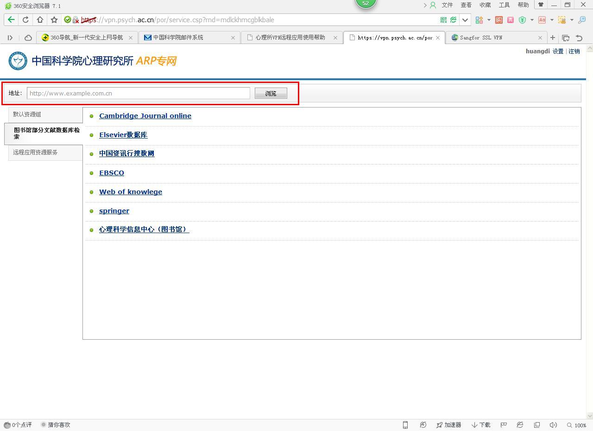Go back using the browser back arrow
Viewport: 593px width, 431px height.
(x=11, y=20)
